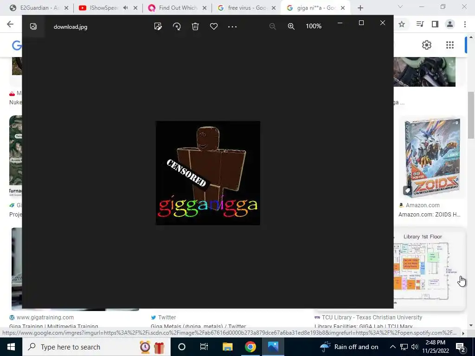Mute the IShowSpeed tab audio icon
The height and width of the screenshot is (356, 475).
(x=125, y=8)
